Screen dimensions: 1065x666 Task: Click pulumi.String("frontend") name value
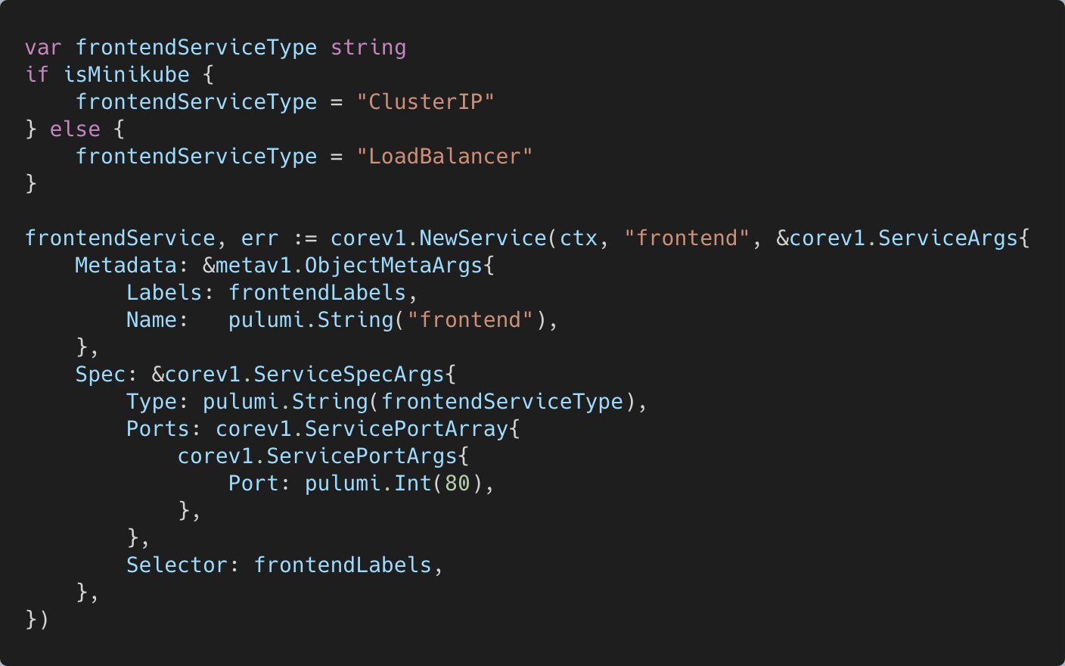[x=387, y=319]
